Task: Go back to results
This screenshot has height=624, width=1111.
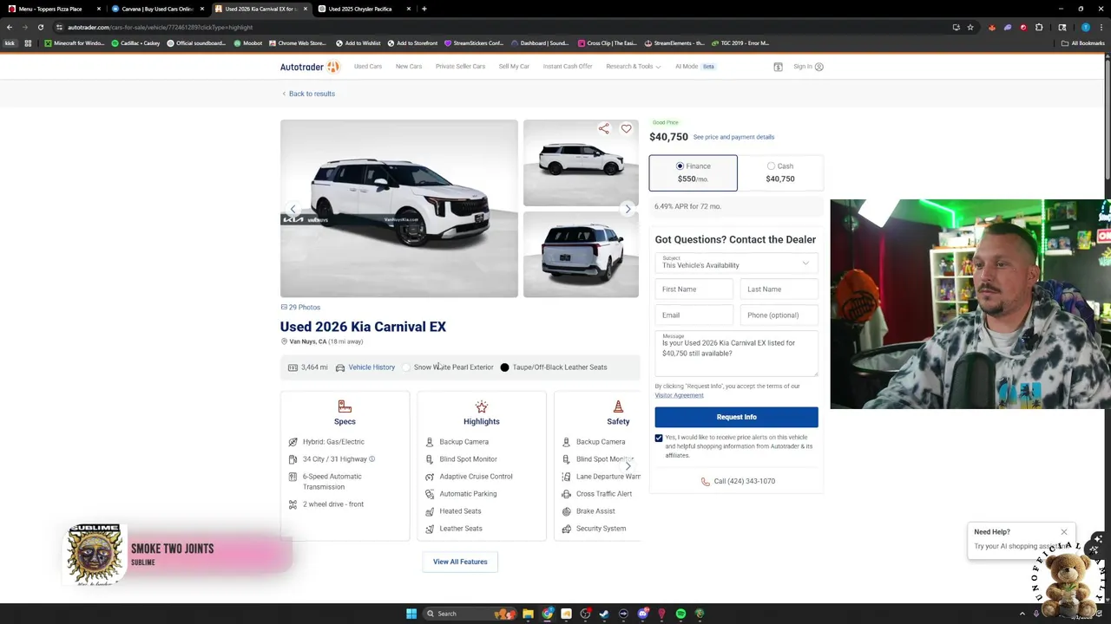Action: coord(308,94)
